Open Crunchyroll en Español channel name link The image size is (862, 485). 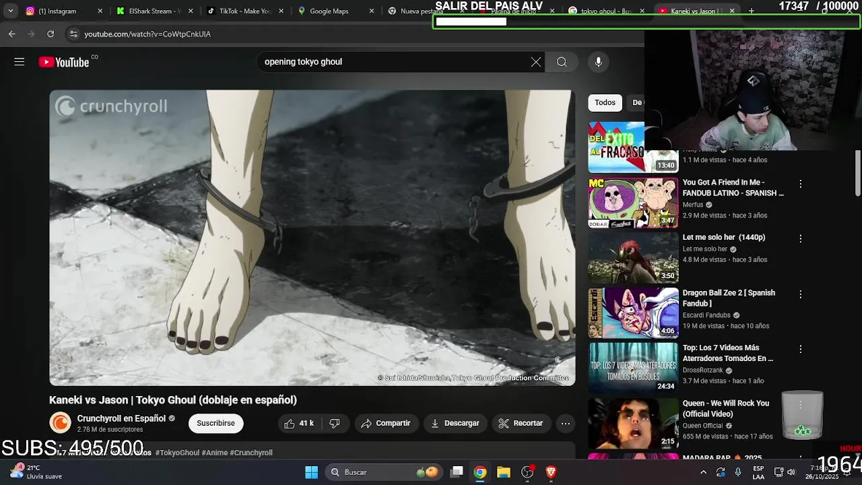(121, 418)
